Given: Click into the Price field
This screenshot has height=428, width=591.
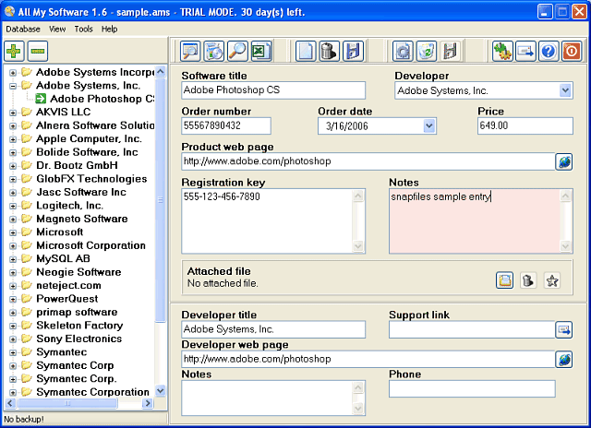Looking at the screenshot, I should point(525,125).
